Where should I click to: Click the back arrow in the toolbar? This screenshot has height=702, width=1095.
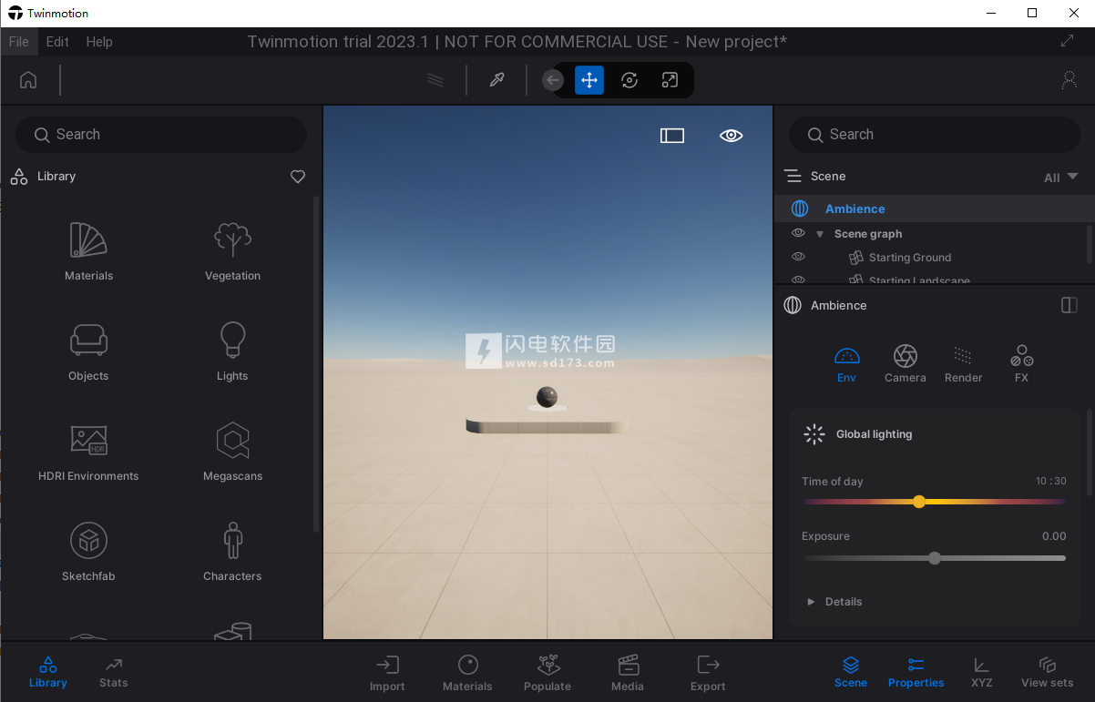(553, 80)
